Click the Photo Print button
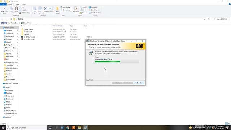The image size is (231, 130). click(26, 23)
